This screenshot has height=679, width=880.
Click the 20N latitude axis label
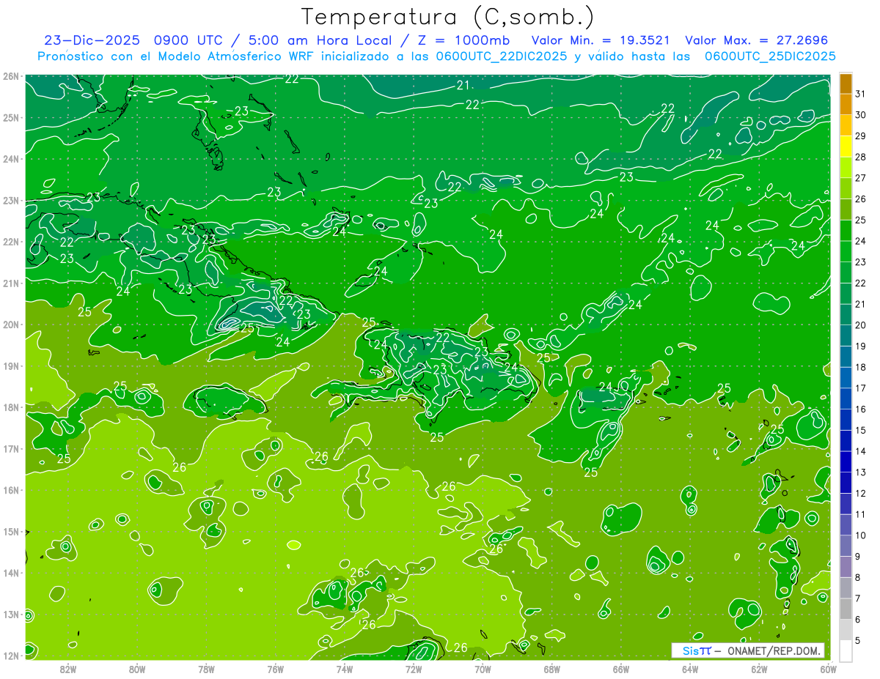coord(11,324)
